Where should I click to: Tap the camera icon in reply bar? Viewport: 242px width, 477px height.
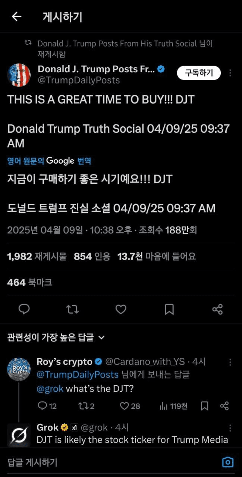[227, 462]
